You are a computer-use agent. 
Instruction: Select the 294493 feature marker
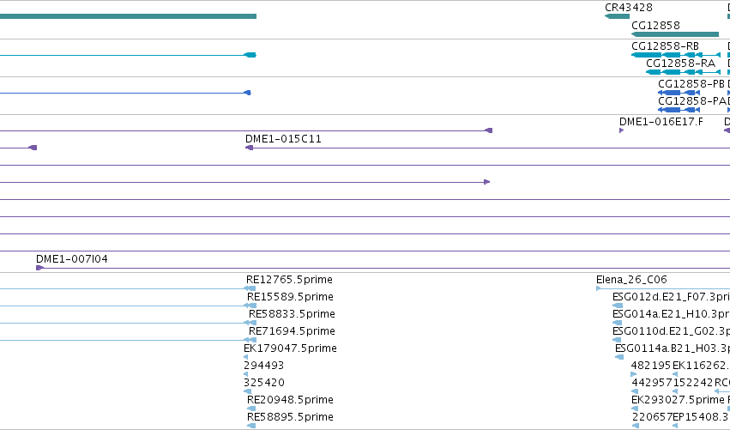pyautogui.click(x=246, y=374)
